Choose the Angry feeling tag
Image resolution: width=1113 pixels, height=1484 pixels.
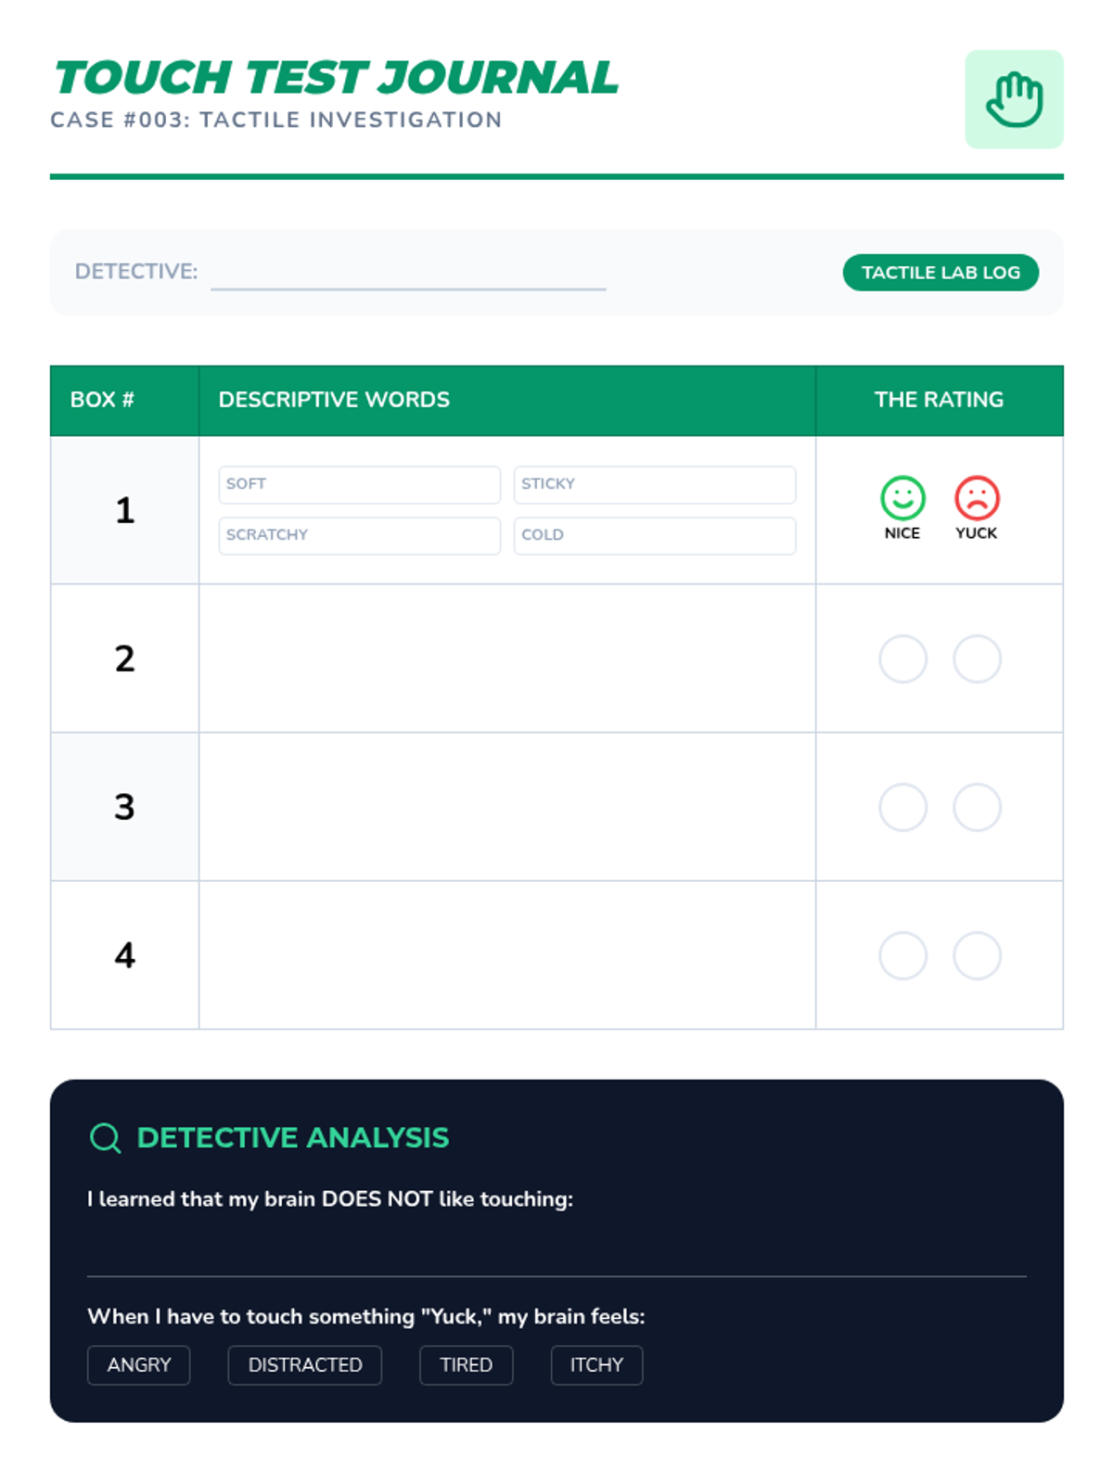point(139,1365)
